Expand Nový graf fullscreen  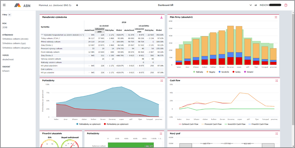(277, 134)
